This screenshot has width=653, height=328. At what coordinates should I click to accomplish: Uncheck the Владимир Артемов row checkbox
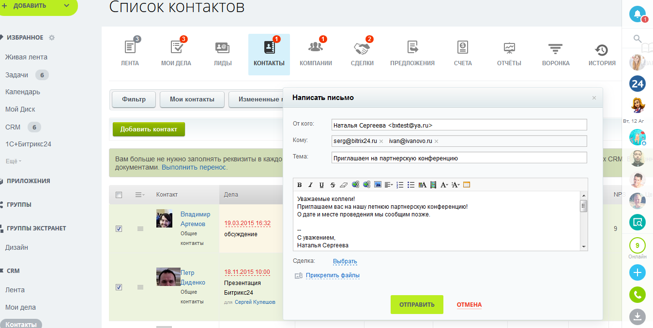(119, 228)
